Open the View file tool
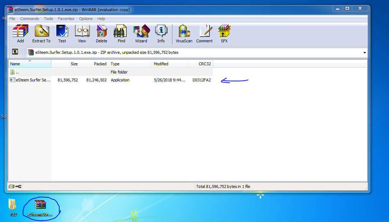 pos(82,34)
